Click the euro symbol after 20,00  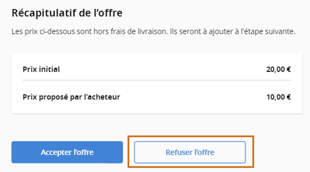pos(289,69)
